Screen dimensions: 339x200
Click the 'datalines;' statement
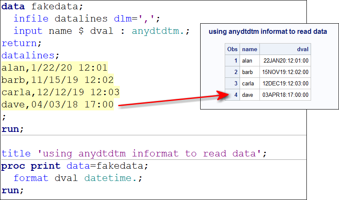tap(30, 56)
